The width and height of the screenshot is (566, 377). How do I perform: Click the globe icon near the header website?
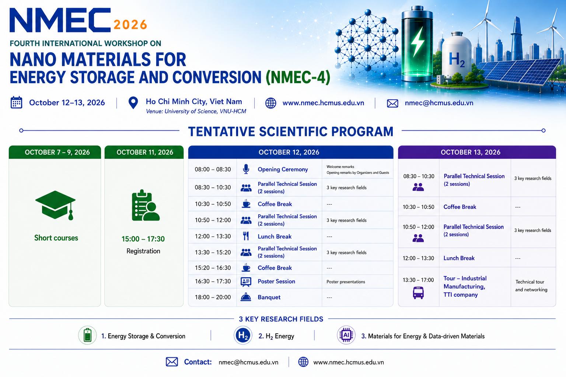[271, 103]
